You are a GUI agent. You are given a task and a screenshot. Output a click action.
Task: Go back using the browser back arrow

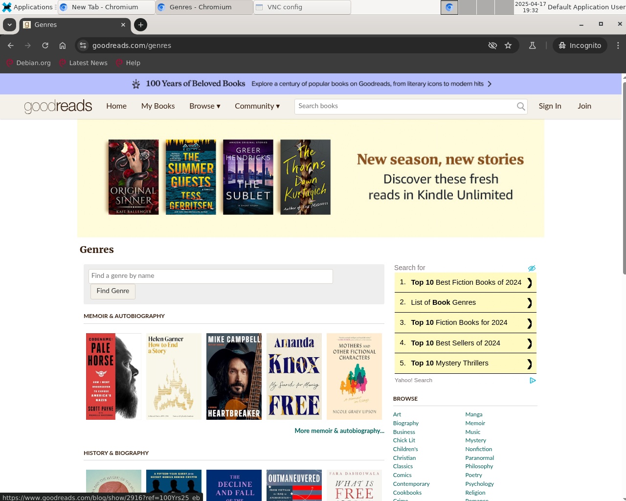10,45
